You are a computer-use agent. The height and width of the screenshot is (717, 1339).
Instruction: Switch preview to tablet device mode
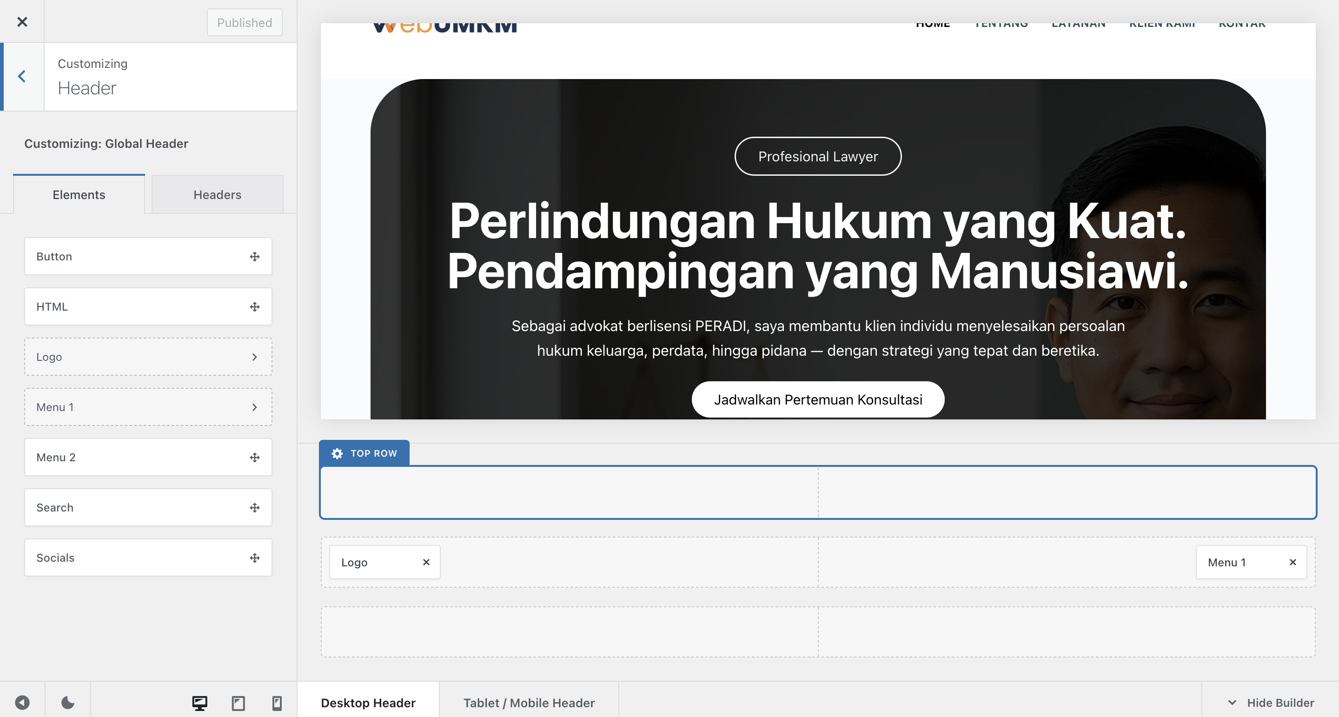coord(238,703)
